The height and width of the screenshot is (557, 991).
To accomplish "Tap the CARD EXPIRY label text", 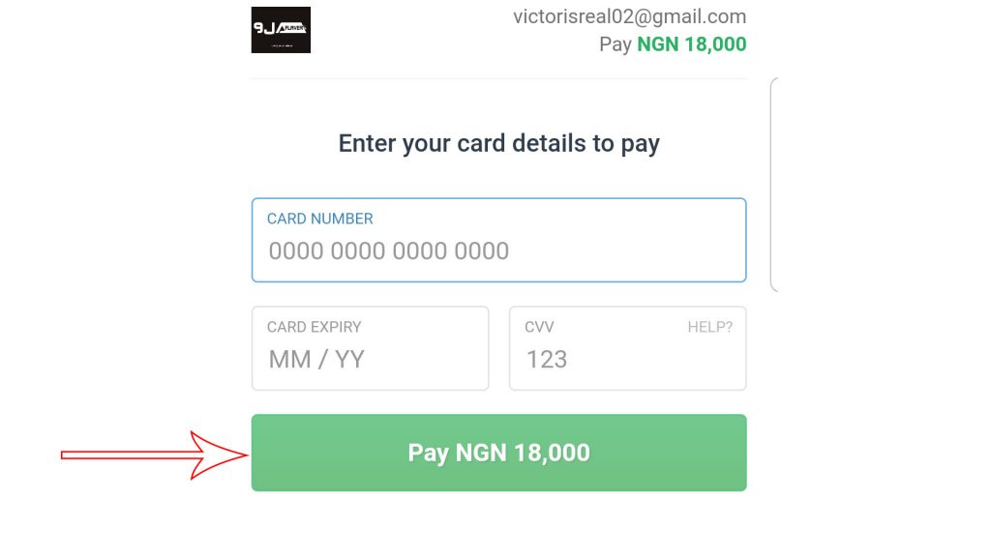I will tap(314, 327).
